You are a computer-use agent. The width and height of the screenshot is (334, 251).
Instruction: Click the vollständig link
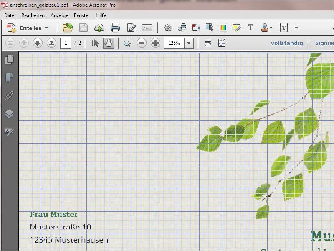[287, 43]
